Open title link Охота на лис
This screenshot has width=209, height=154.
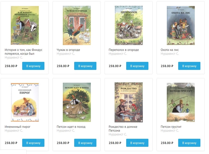pos(170,50)
